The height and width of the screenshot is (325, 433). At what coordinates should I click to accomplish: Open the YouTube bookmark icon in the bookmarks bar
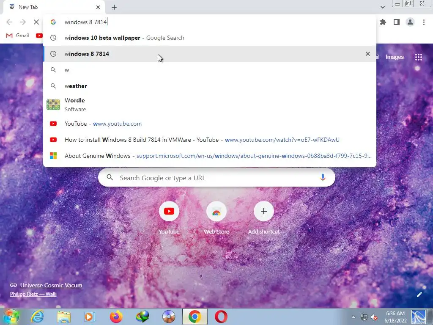coord(39,36)
